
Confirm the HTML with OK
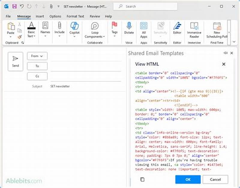(188, 179)
